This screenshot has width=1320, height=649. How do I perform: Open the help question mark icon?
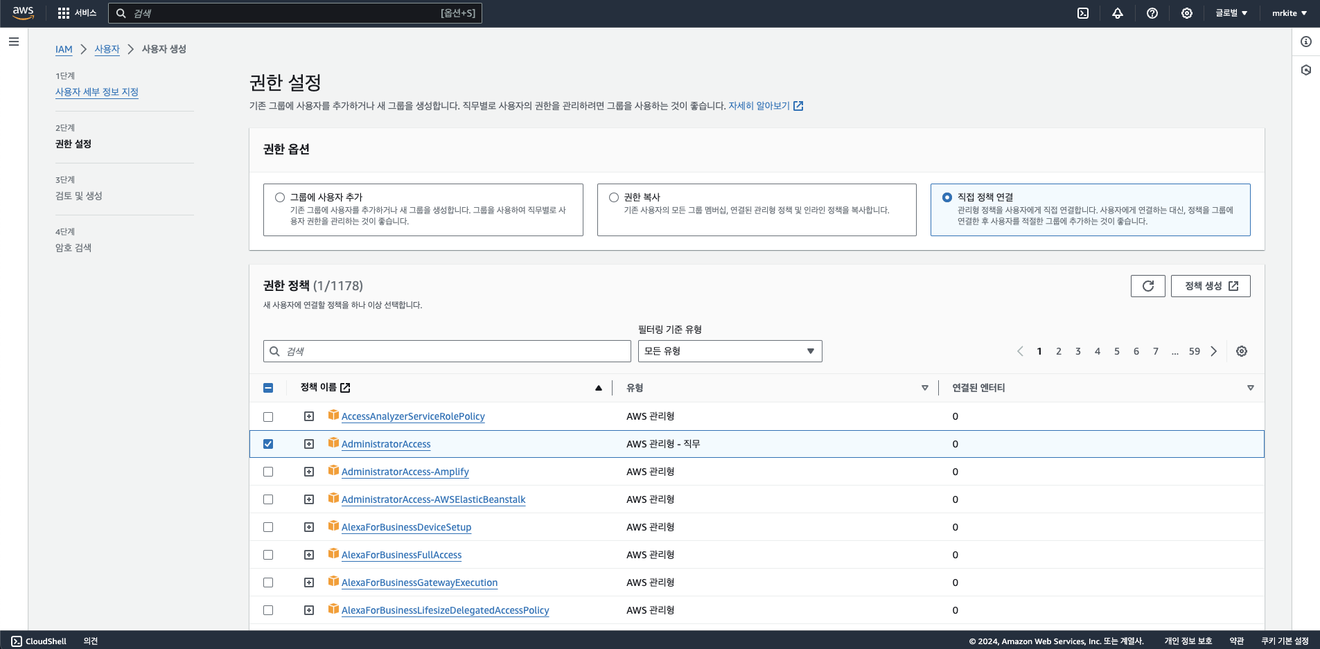pos(1152,13)
